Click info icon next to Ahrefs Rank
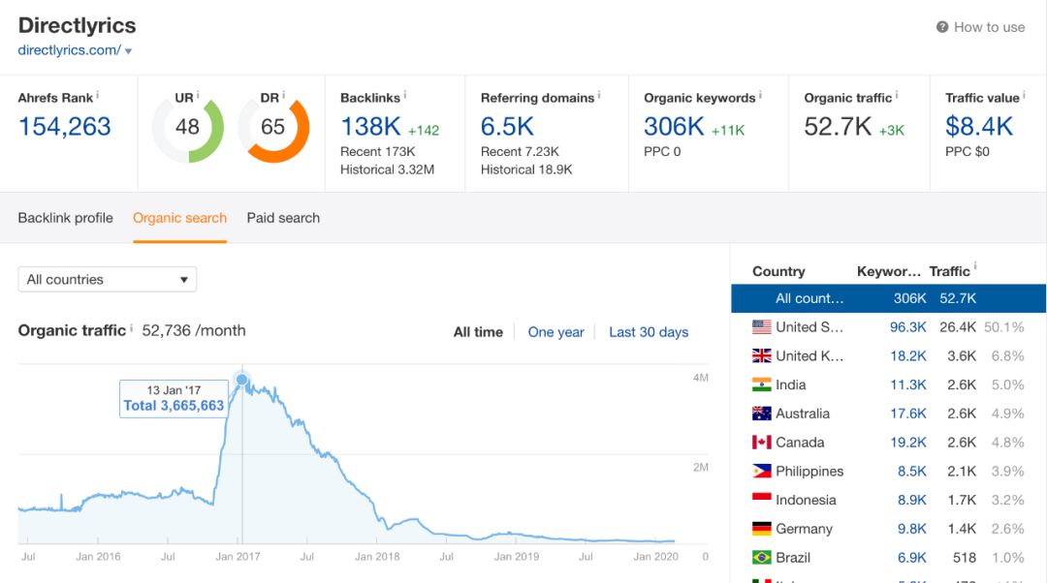1047x583 pixels. pos(98,96)
